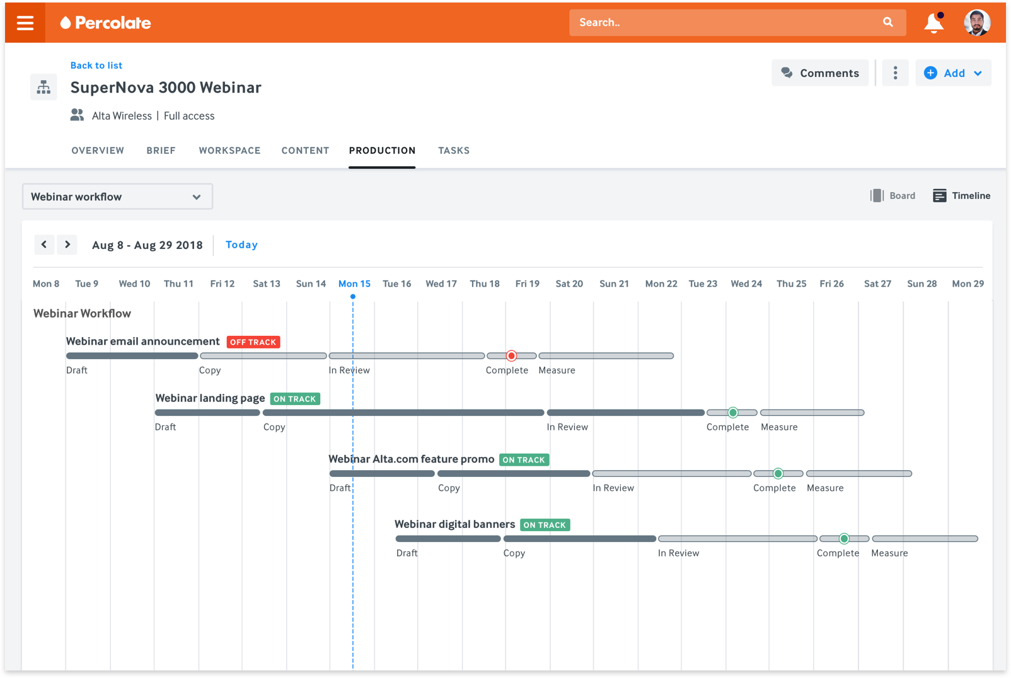Viewport: 1011px width, 678px height.
Task: Jump to Today on timeline
Action: 241,244
